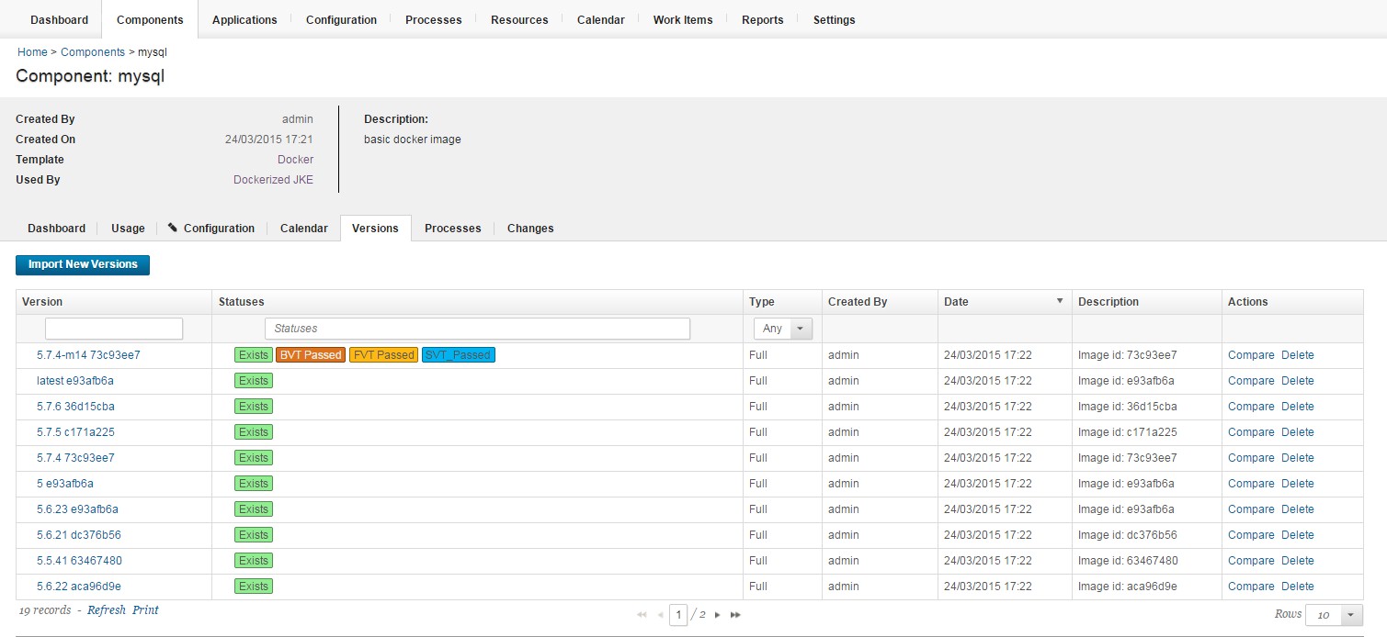Open version 5.7.6 36d15cba
This screenshot has height=637, width=1387.
[x=75, y=407]
